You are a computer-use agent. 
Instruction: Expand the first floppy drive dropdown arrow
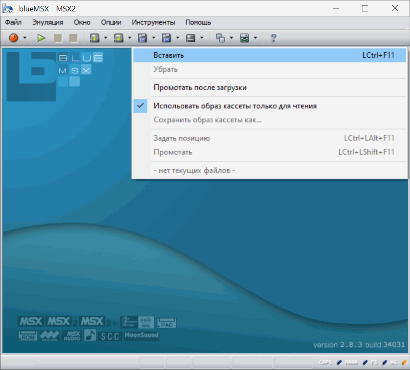[154, 38]
